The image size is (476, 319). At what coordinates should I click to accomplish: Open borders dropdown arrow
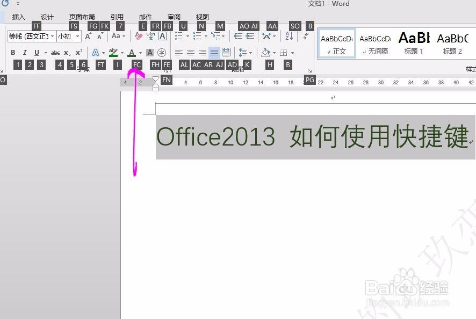point(292,53)
